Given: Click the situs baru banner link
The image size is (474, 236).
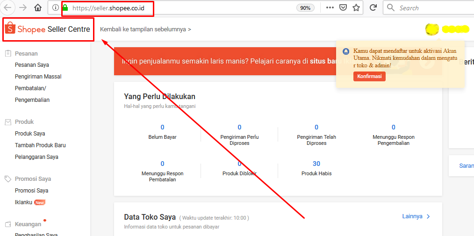Looking at the screenshot, I should tap(322, 61).
